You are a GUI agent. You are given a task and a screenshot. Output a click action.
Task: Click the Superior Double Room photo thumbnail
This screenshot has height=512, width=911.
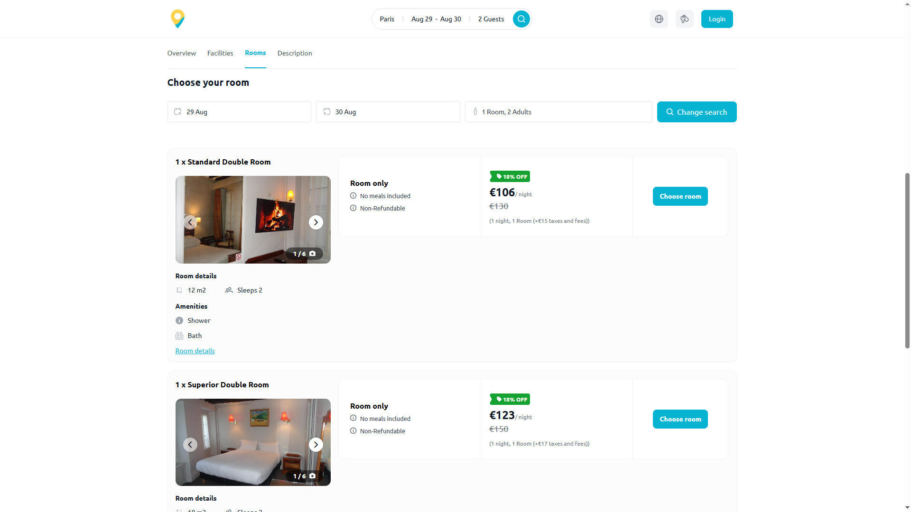(252, 442)
